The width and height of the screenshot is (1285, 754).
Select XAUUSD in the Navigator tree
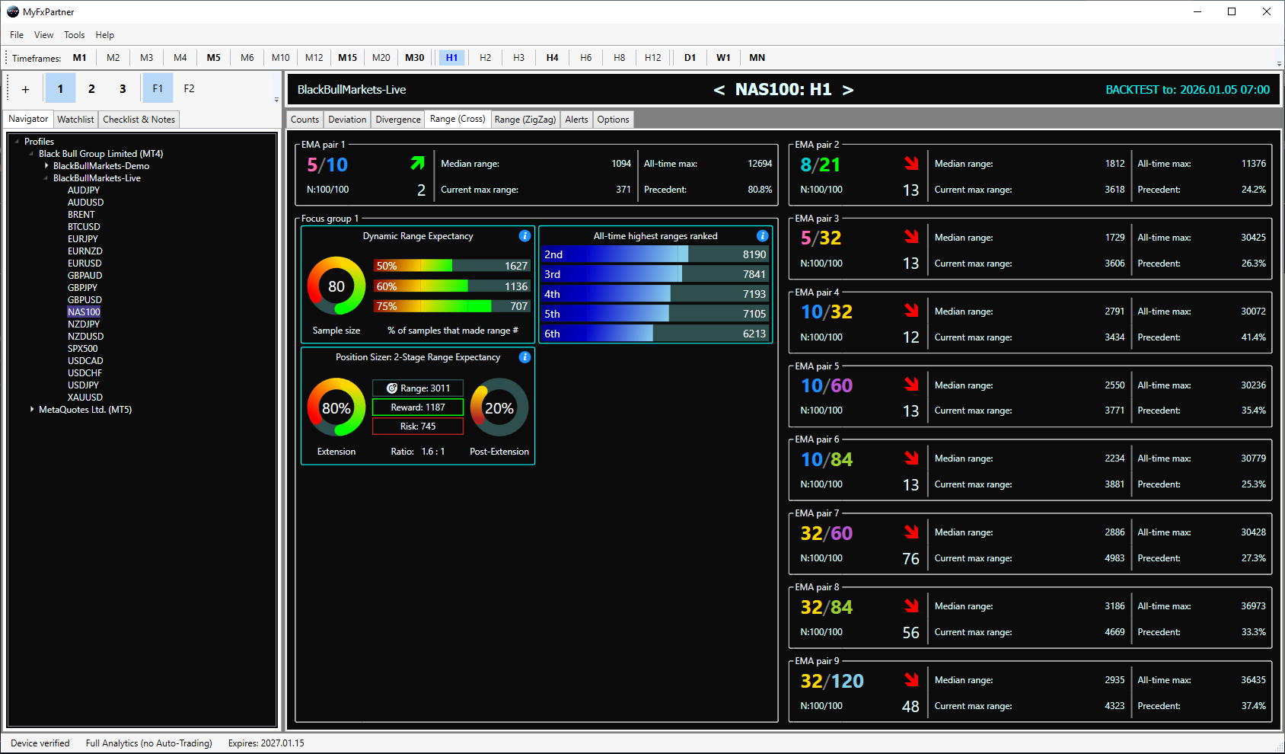click(x=84, y=397)
